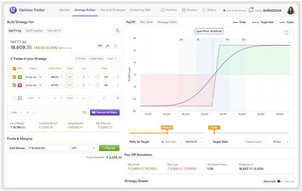302x191 pixels.
Task: Toggle Decimals / Per Lot switch
Action: pos(280,181)
